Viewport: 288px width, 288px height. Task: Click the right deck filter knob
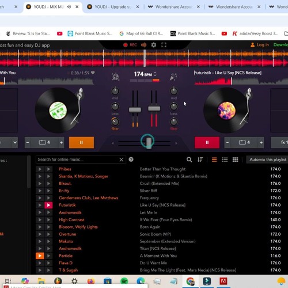[174, 122]
